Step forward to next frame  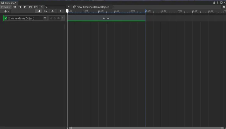point(30,7)
